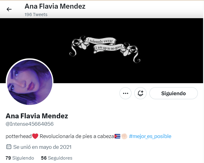Open the purple profile picture

(x=30, y=82)
